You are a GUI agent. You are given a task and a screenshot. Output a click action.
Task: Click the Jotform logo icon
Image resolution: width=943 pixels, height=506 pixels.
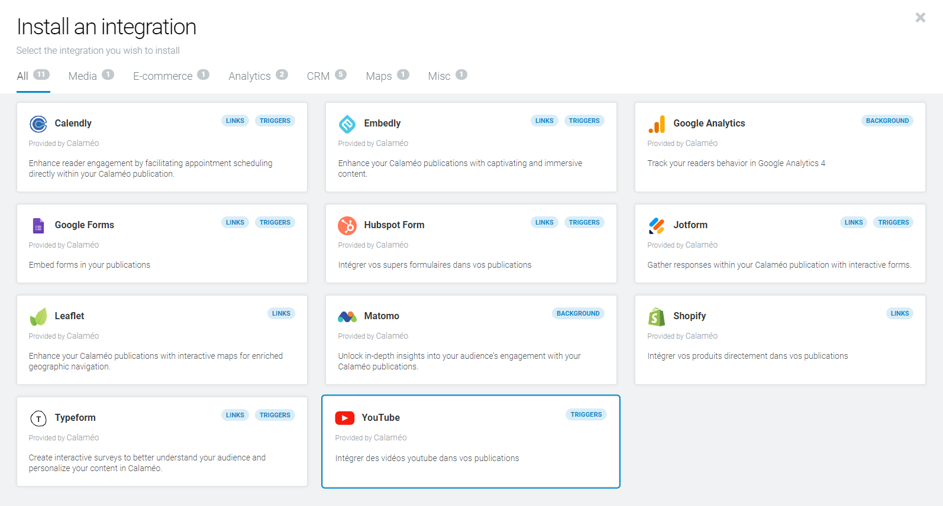tap(657, 226)
